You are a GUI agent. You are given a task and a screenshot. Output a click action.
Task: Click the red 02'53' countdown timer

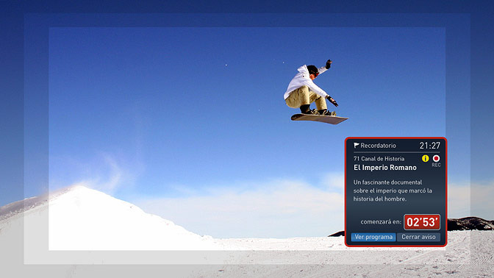coord(422,222)
